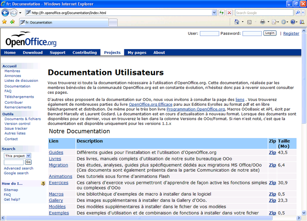Open the Register link
Image resolution: width=307 pixels, height=221 pixels.
click(x=291, y=34)
